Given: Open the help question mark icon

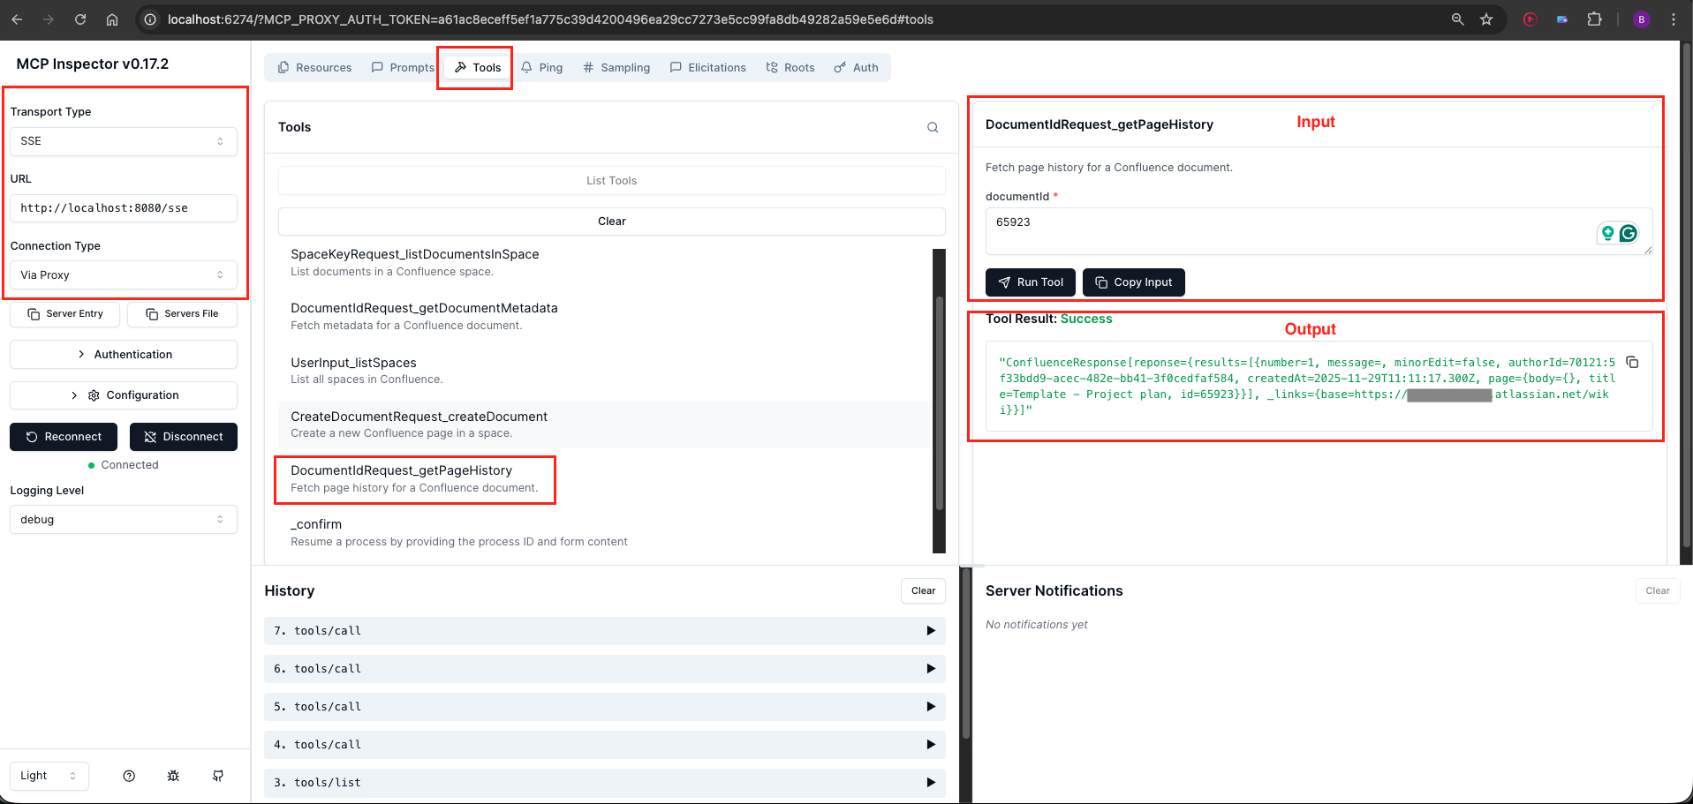Looking at the screenshot, I should tap(129, 776).
